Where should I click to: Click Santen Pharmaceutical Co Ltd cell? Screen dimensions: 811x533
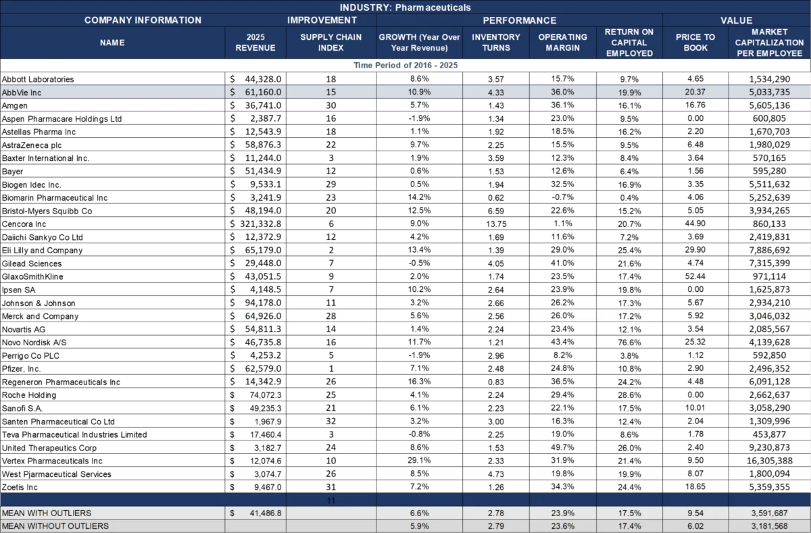[x=112, y=422]
